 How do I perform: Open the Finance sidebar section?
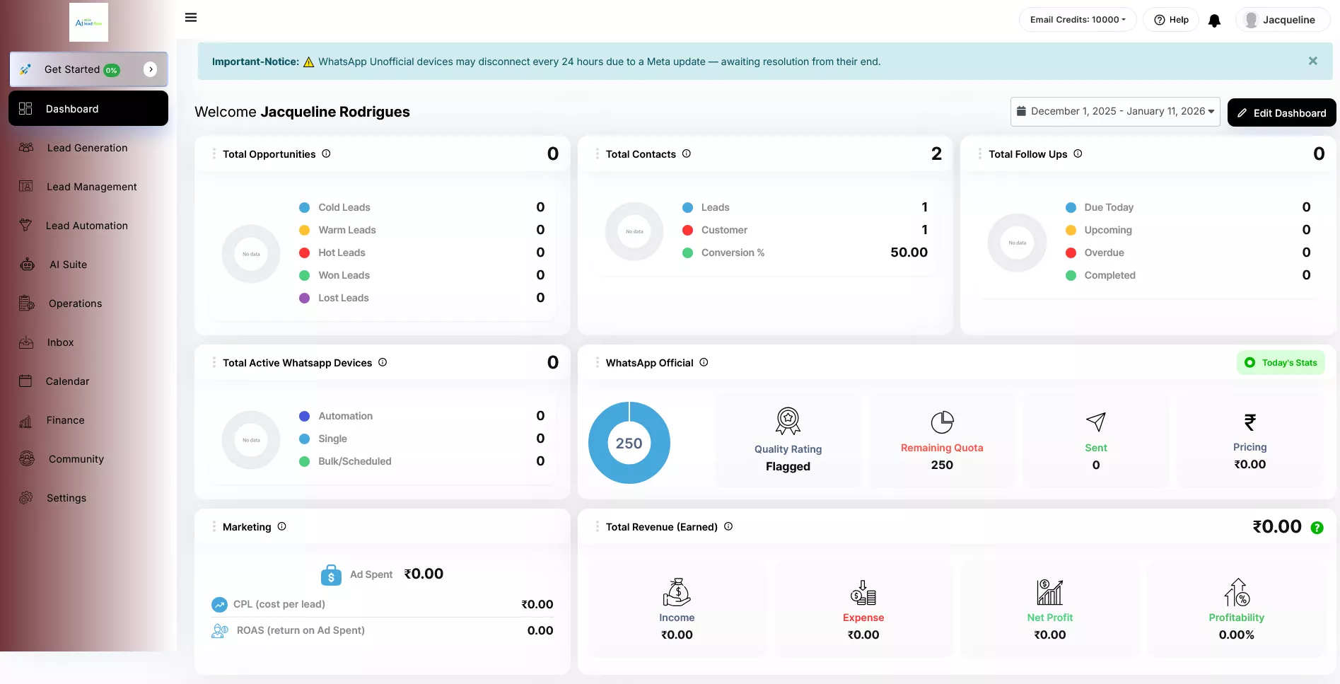tap(65, 420)
